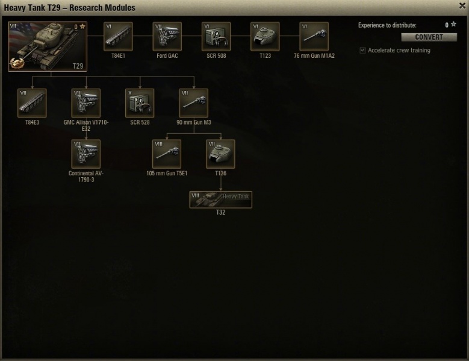Select the T29 heavy tank thumbnail

(x=48, y=46)
